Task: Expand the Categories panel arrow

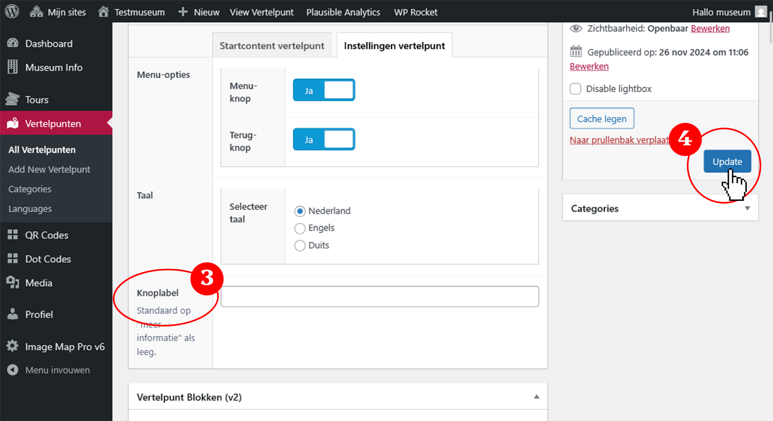Action: click(747, 208)
